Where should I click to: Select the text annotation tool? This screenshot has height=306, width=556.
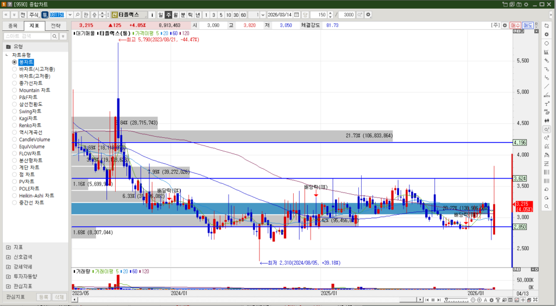click(546, 104)
